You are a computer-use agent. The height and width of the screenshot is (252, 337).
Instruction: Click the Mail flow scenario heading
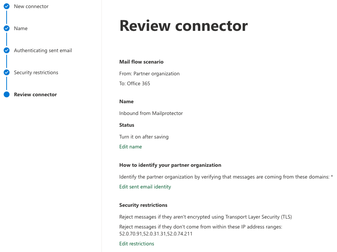141,62
